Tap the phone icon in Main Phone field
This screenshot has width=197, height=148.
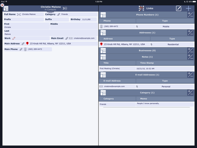[x=25, y=49]
